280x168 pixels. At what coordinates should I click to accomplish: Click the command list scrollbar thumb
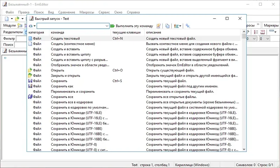click(244, 36)
